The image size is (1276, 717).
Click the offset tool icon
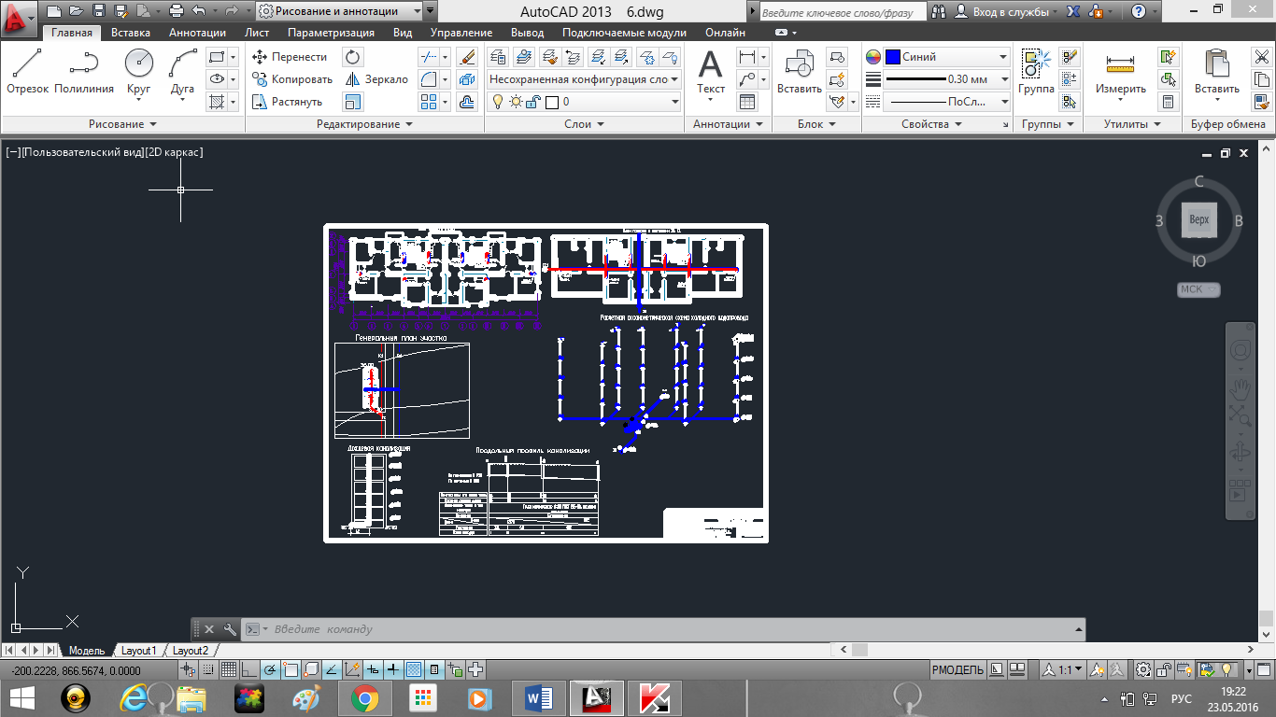pos(469,102)
